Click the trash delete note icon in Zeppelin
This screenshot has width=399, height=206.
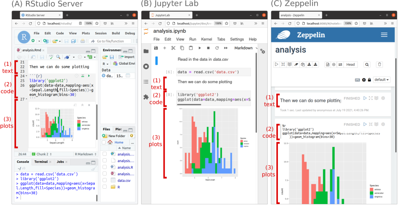[379, 65]
